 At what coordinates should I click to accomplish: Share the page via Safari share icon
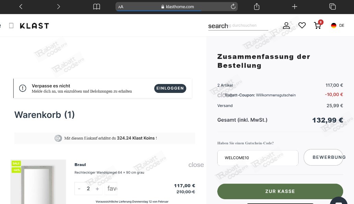pyautogui.click(x=256, y=7)
